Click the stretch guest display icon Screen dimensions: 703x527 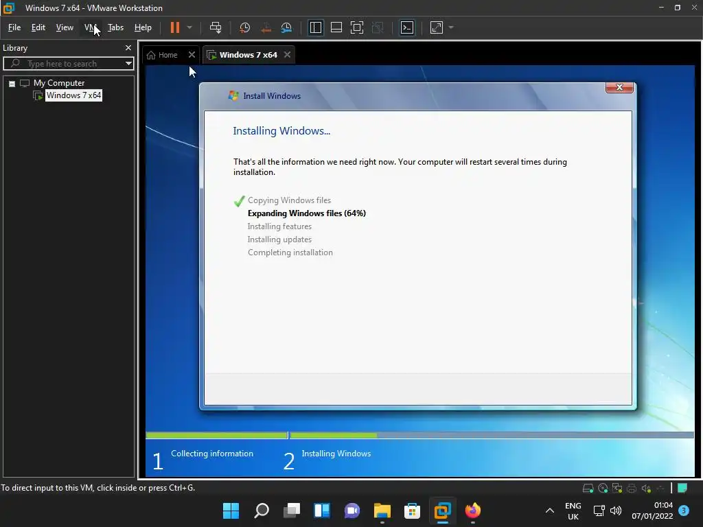437,27
